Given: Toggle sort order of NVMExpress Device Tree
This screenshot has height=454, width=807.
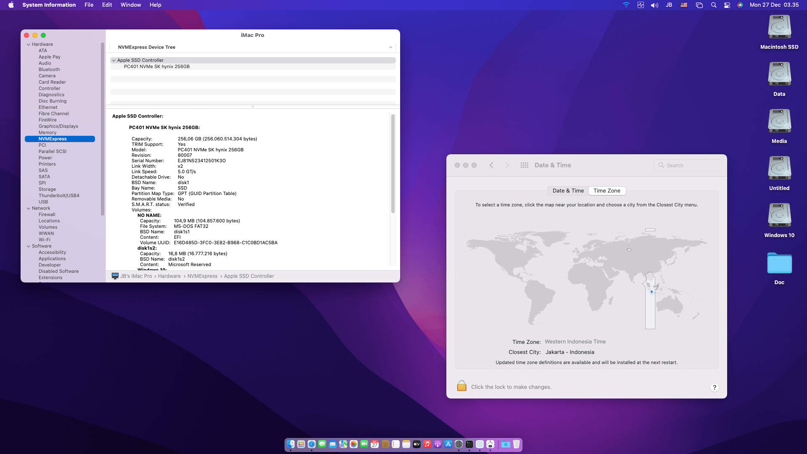Looking at the screenshot, I should [390, 47].
